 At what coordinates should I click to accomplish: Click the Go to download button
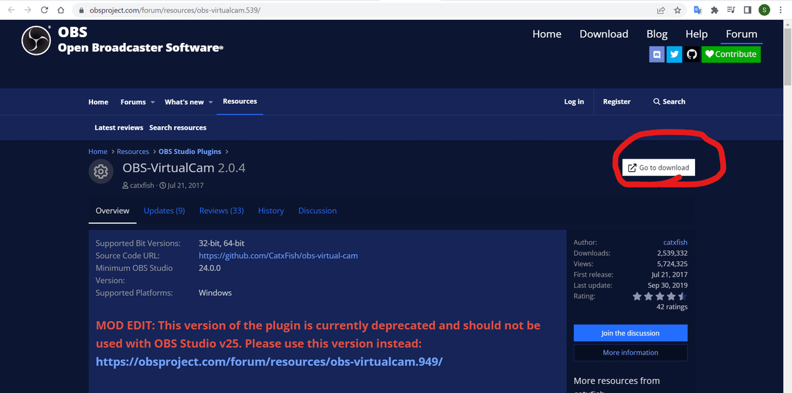pyautogui.click(x=658, y=168)
